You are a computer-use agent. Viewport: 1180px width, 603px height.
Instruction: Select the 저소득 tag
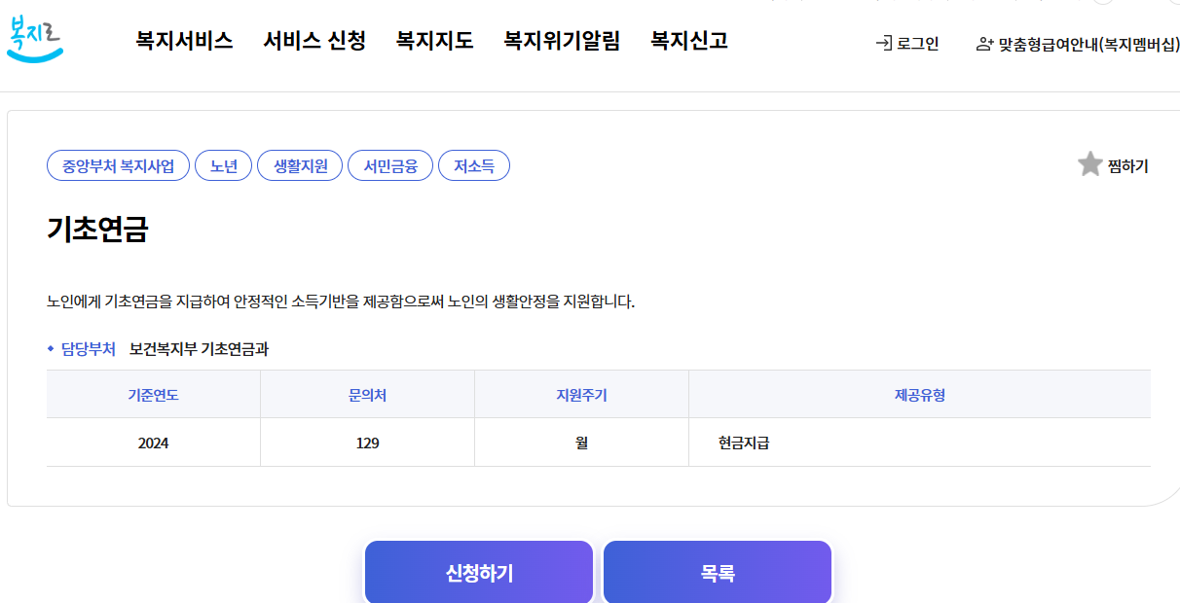(x=474, y=165)
